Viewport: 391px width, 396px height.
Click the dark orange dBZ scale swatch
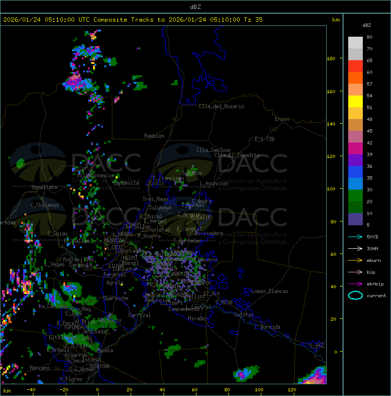click(355, 78)
